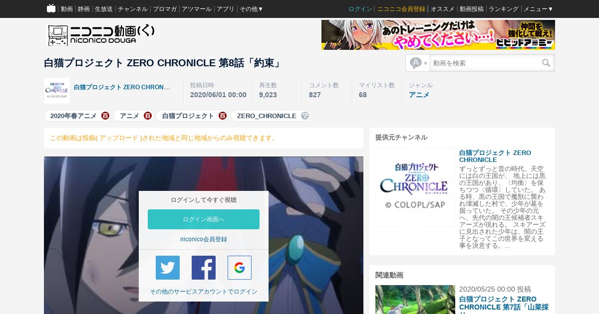Click dictionary icon beside アニメ tag
Viewport: 599px width, 314px height.
point(148,116)
